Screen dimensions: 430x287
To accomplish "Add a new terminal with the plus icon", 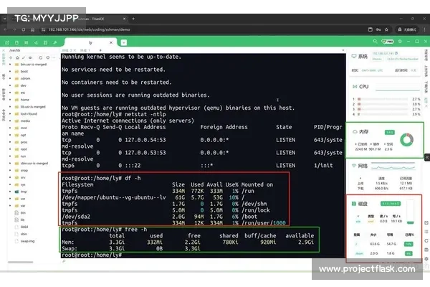I will click(x=100, y=50).
